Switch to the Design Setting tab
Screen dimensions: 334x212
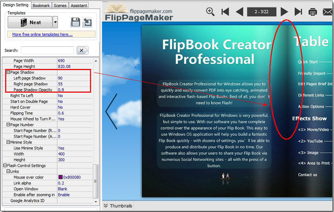16,5
